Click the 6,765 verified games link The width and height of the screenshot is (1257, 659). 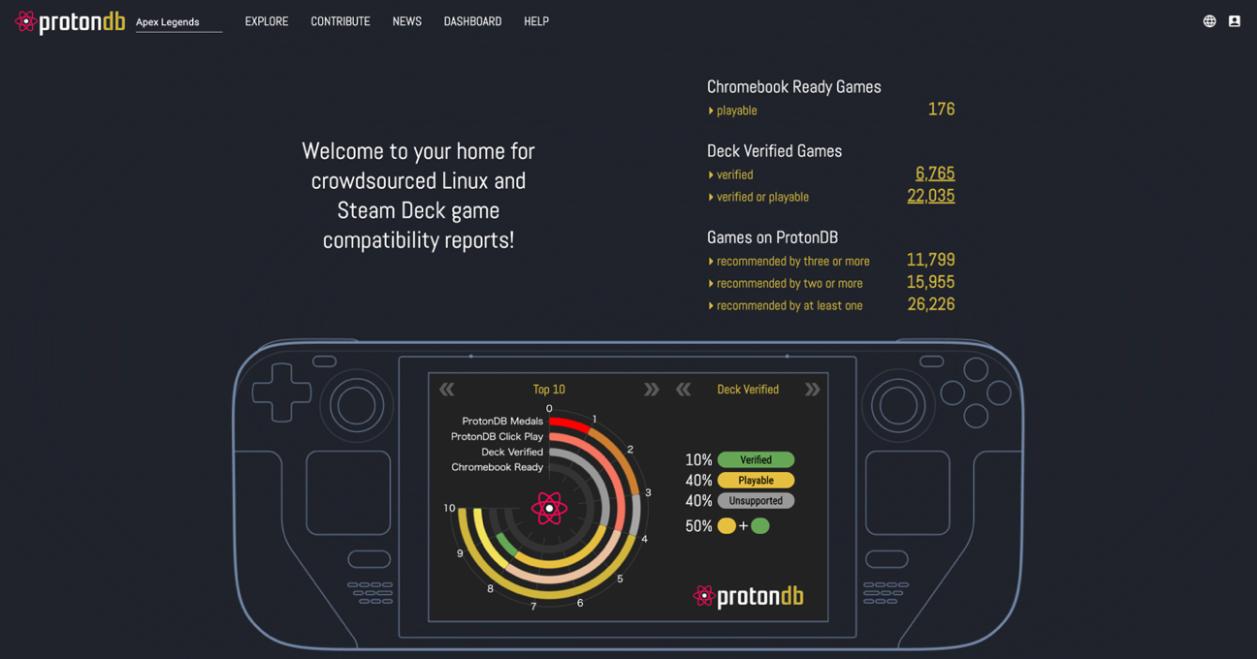click(x=934, y=173)
